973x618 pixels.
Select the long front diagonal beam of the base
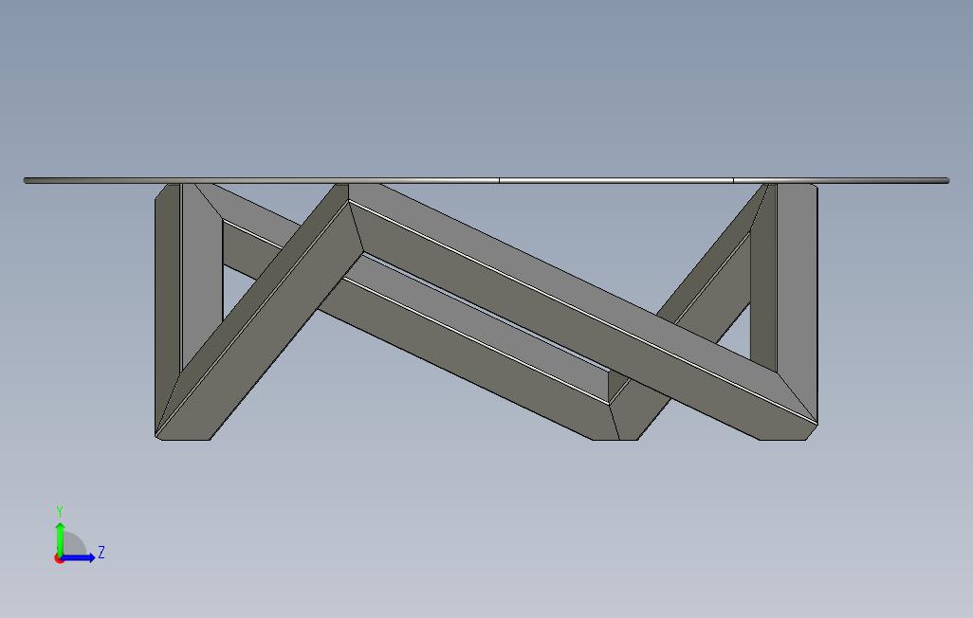[583, 310]
